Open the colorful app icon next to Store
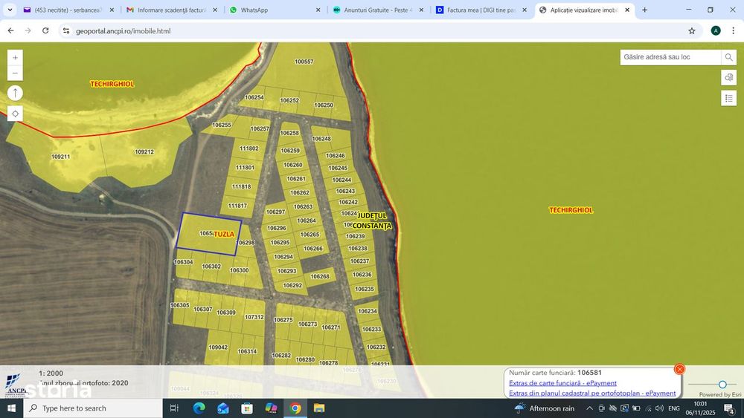The height and width of the screenshot is (418, 744). (271, 408)
